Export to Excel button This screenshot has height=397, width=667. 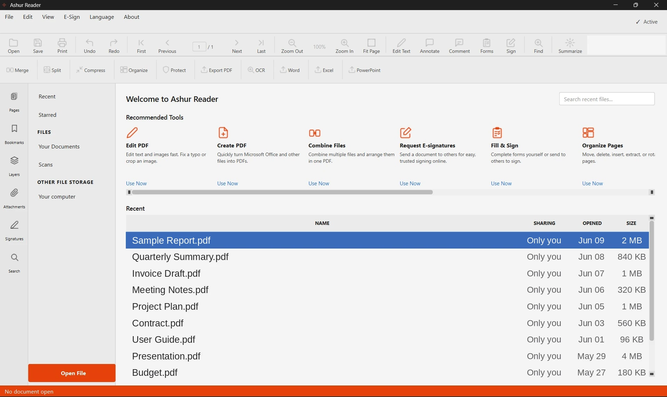pos(324,70)
